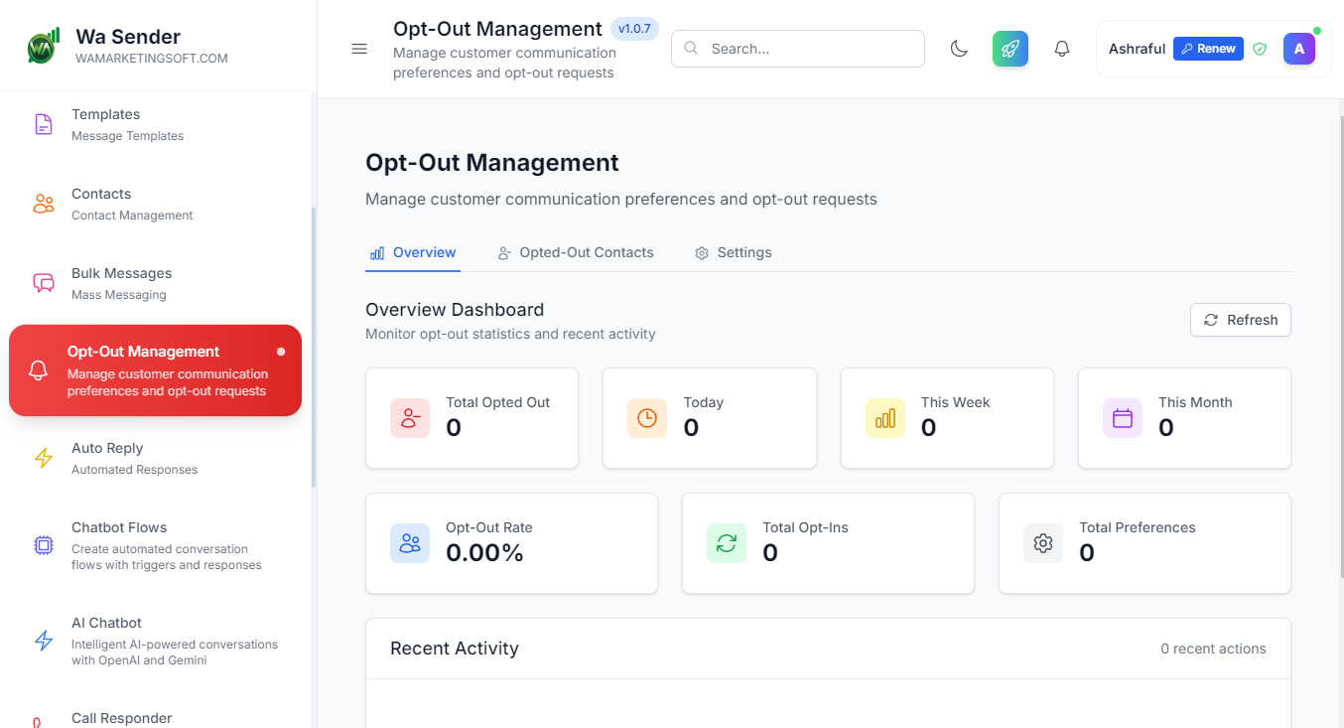Viewport: 1344px width, 728px height.
Task: Click the green shield verification icon
Action: coord(1260,49)
